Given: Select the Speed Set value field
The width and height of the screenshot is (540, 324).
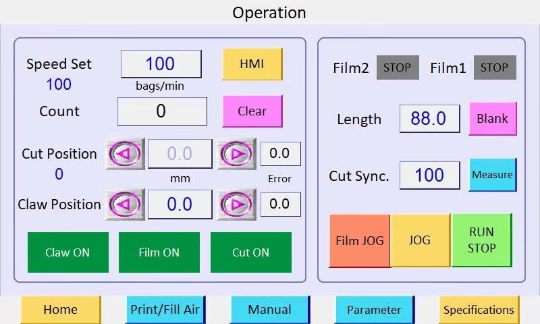Looking at the screenshot, I should click(x=161, y=64).
